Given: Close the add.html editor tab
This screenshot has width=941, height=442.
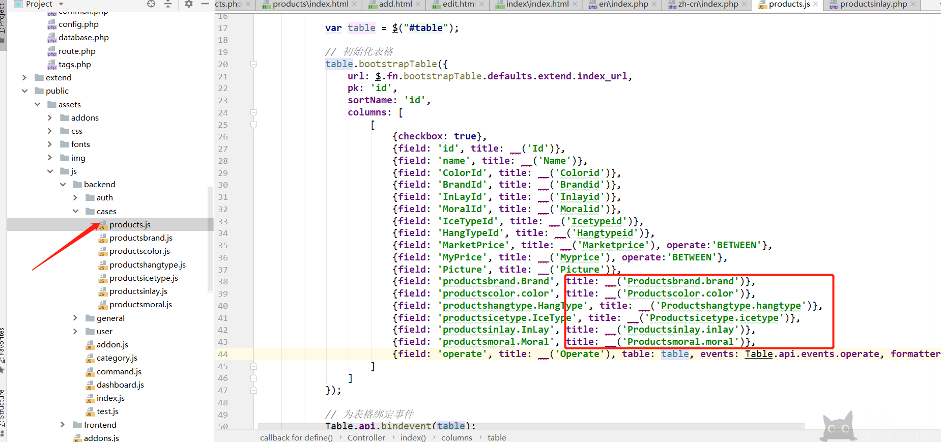Looking at the screenshot, I should click(418, 4).
